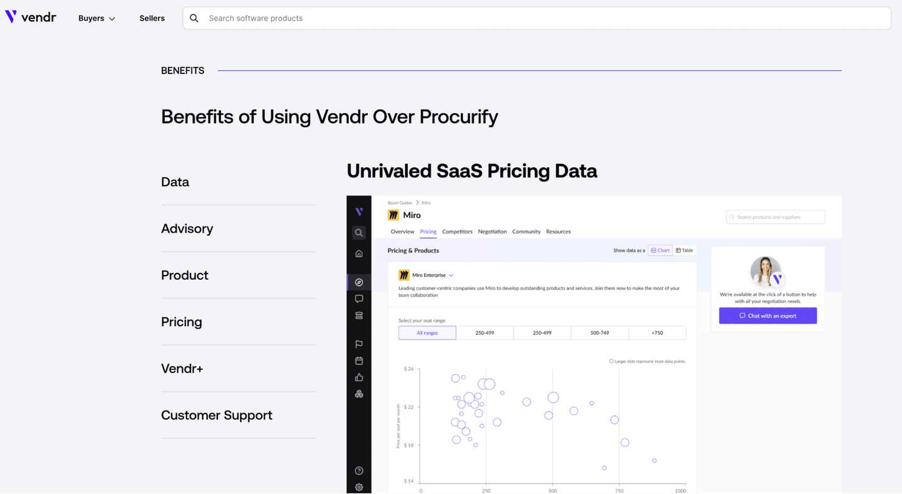Click the search magnifier icon in sidebar

[x=359, y=233]
